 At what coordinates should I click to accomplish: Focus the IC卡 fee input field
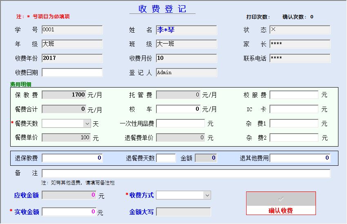pos(294,109)
